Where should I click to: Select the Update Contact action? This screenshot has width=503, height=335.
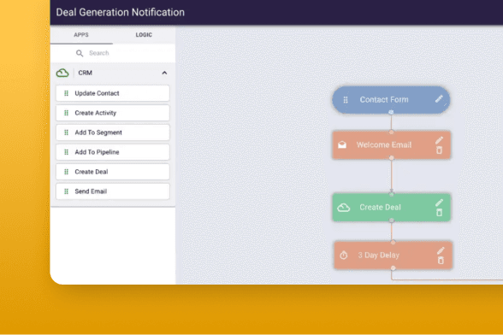113,93
